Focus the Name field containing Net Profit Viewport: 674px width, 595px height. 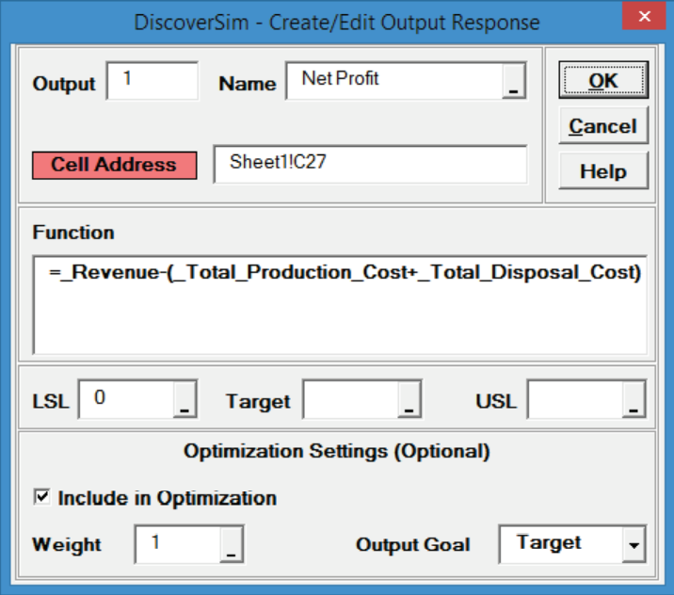pos(395,81)
